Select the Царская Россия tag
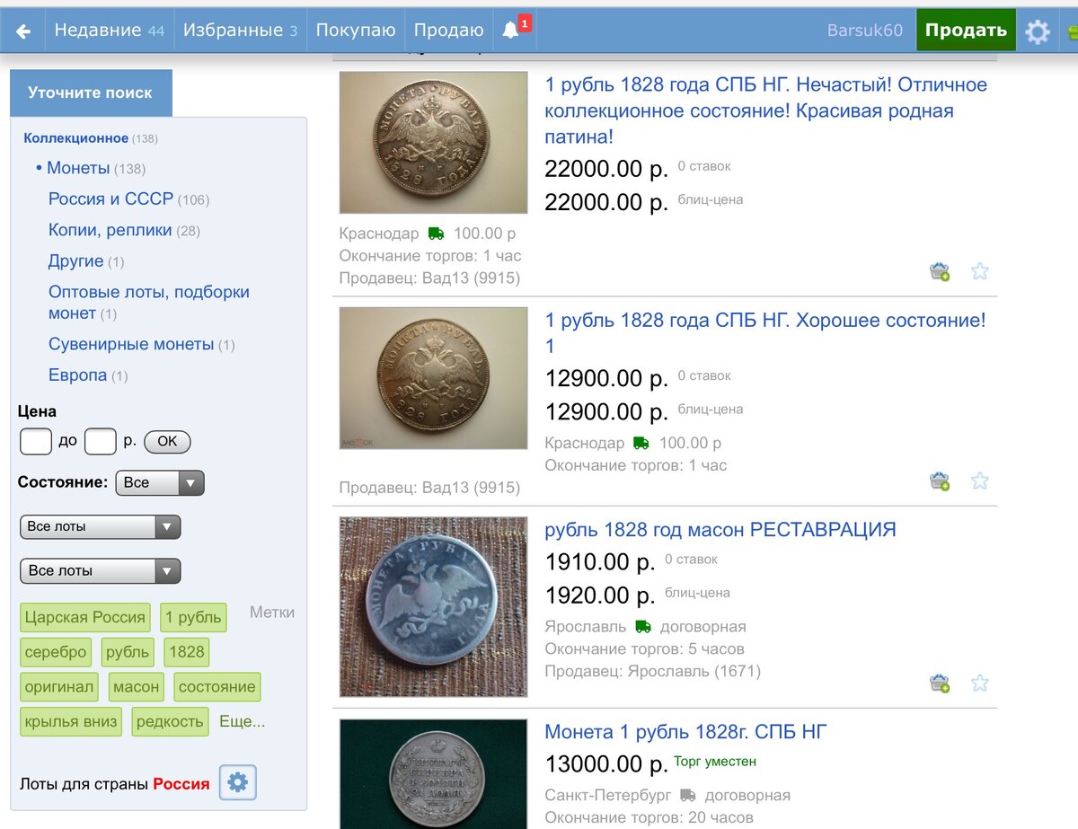1078x829 pixels. click(85, 617)
